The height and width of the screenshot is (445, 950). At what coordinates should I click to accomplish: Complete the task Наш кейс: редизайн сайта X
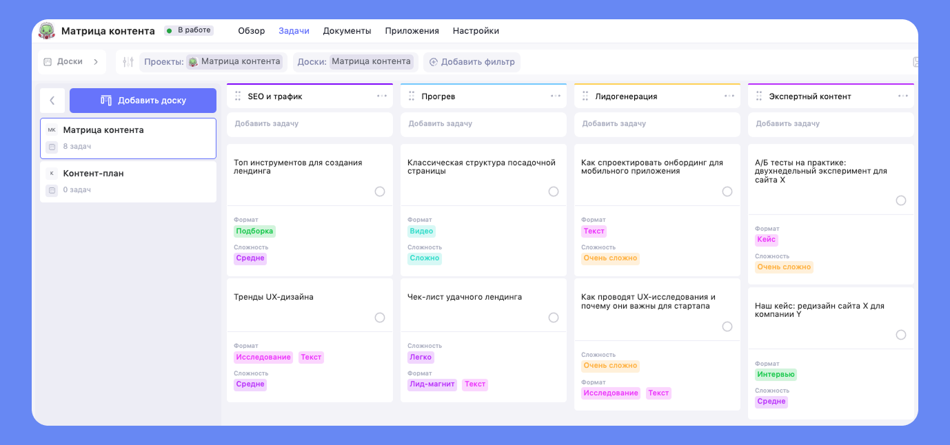tap(901, 335)
